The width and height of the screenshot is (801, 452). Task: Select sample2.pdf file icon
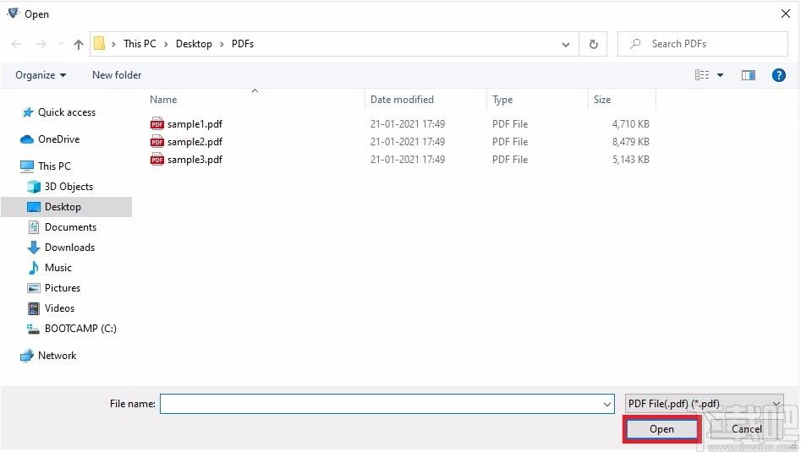tap(156, 142)
